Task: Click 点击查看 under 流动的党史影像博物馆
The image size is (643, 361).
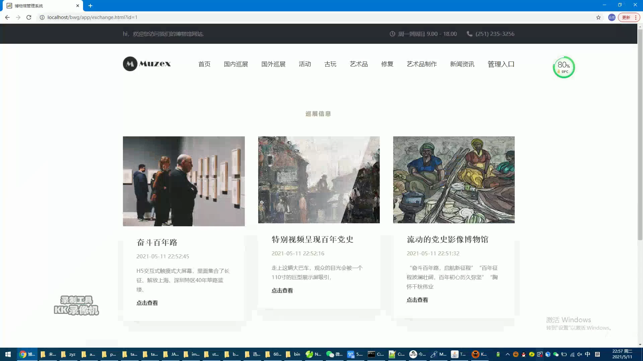Action: pos(417,300)
